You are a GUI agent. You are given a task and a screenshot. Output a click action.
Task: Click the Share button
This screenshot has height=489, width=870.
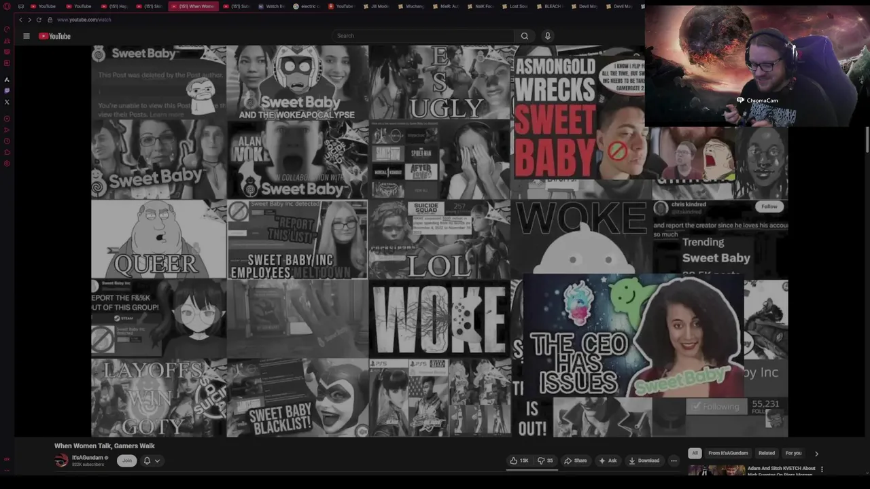point(575,460)
